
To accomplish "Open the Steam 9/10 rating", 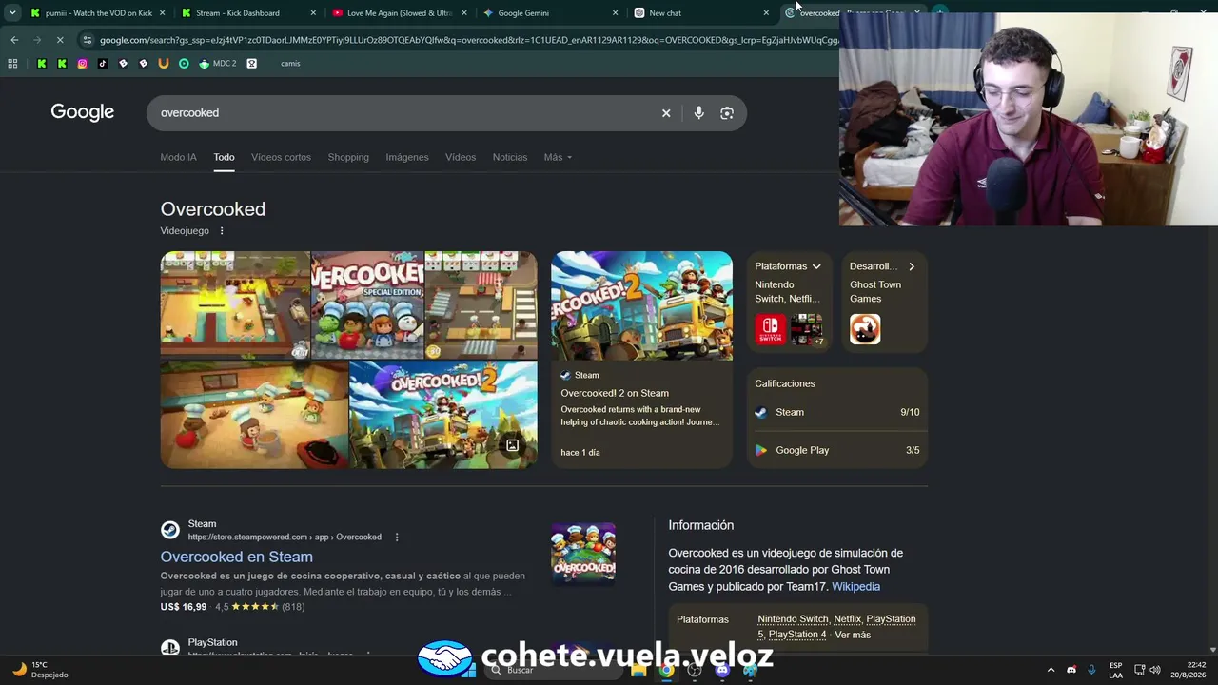I will point(837,412).
